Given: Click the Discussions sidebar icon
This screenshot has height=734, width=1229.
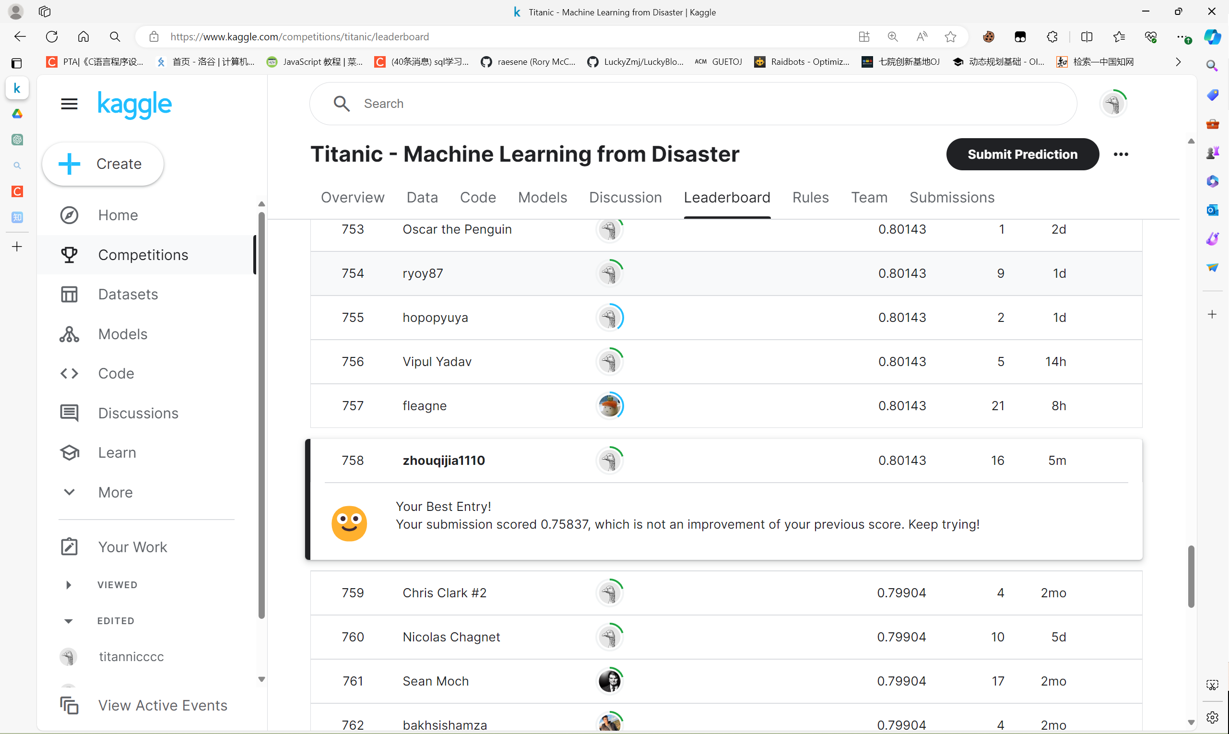Looking at the screenshot, I should click(x=69, y=413).
